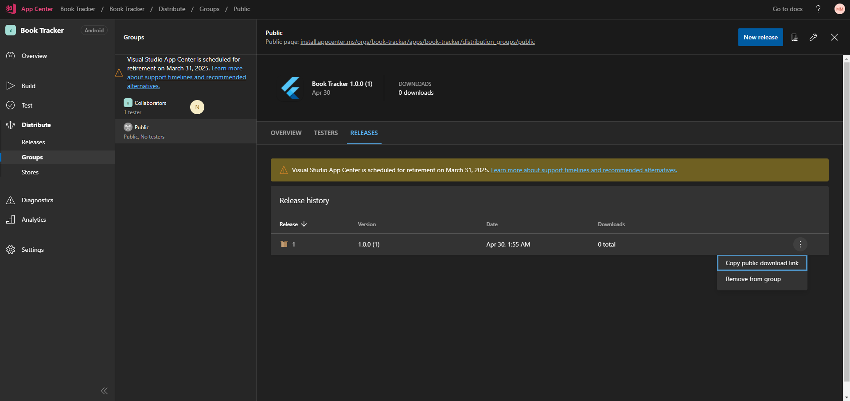Click the Diagnostics warning icon in sidebar

[11, 200]
